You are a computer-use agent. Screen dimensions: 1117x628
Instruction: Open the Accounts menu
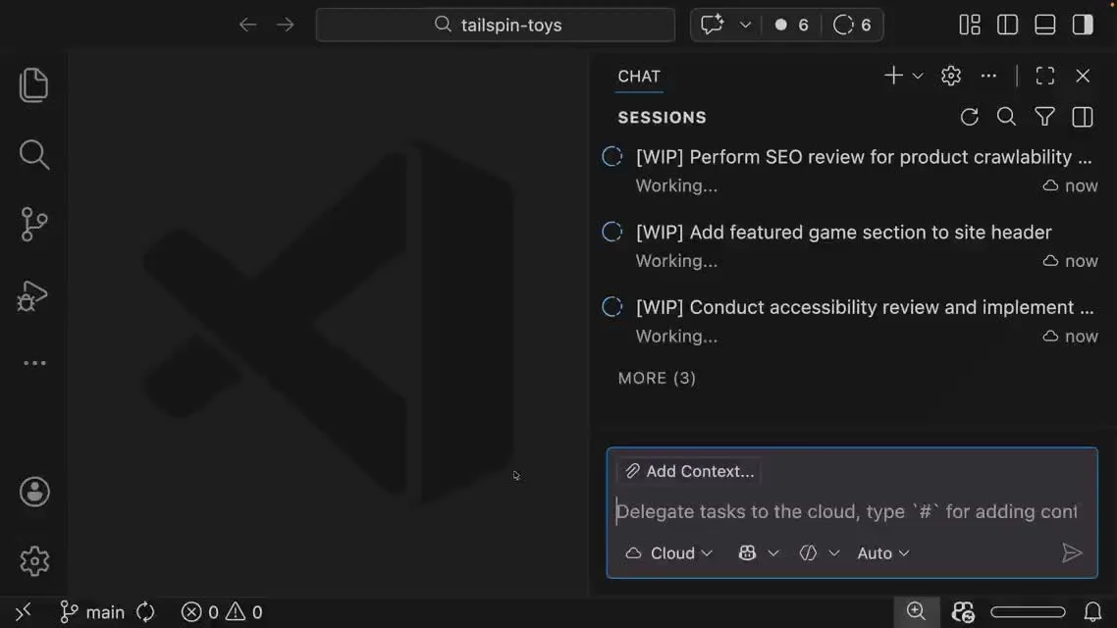pos(34,492)
